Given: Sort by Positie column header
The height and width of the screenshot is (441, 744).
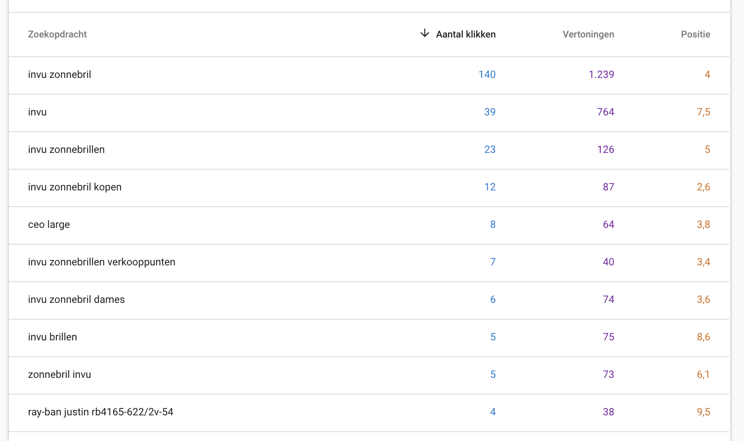Looking at the screenshot, I should (696, 34).
